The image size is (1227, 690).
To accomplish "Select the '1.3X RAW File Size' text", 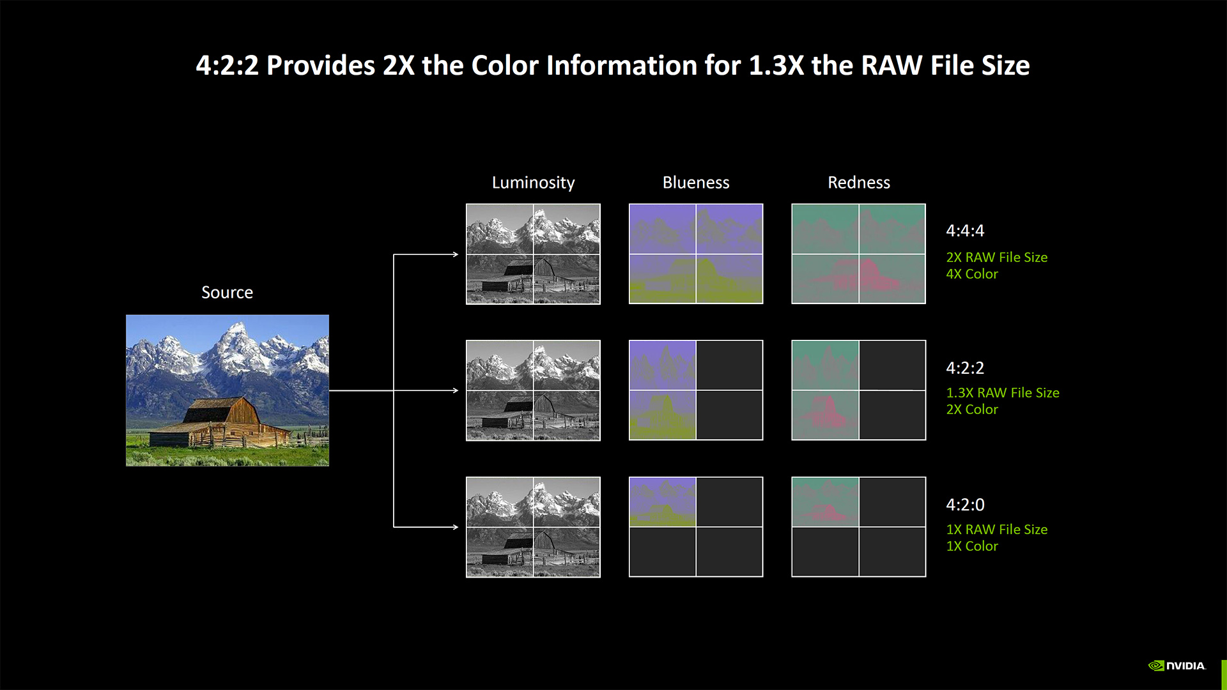I will pyautogui.click(x=1003, y=392).
